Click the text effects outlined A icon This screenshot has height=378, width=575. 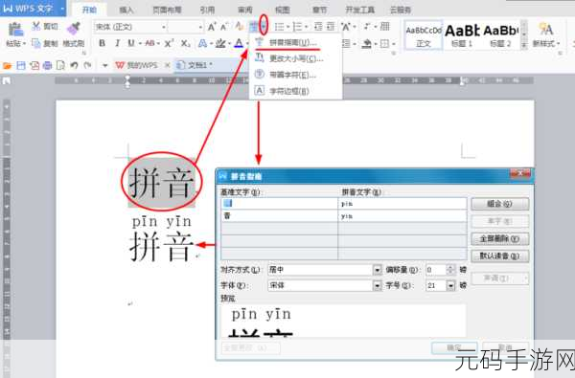pos(202,43)
